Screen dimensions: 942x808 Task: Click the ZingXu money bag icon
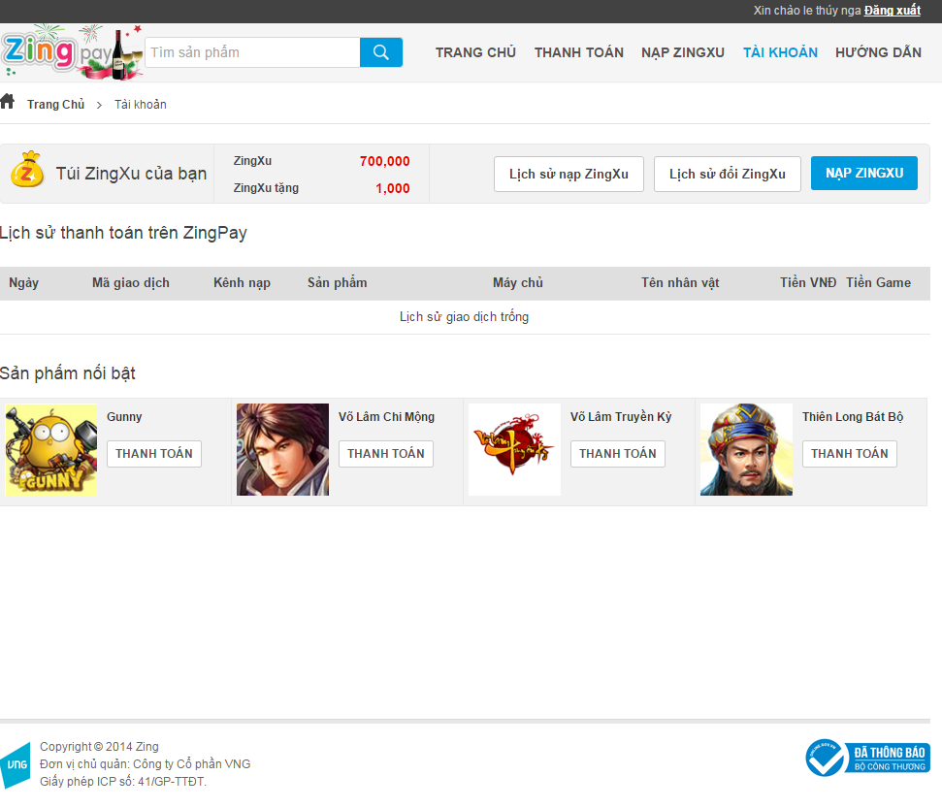27,170
